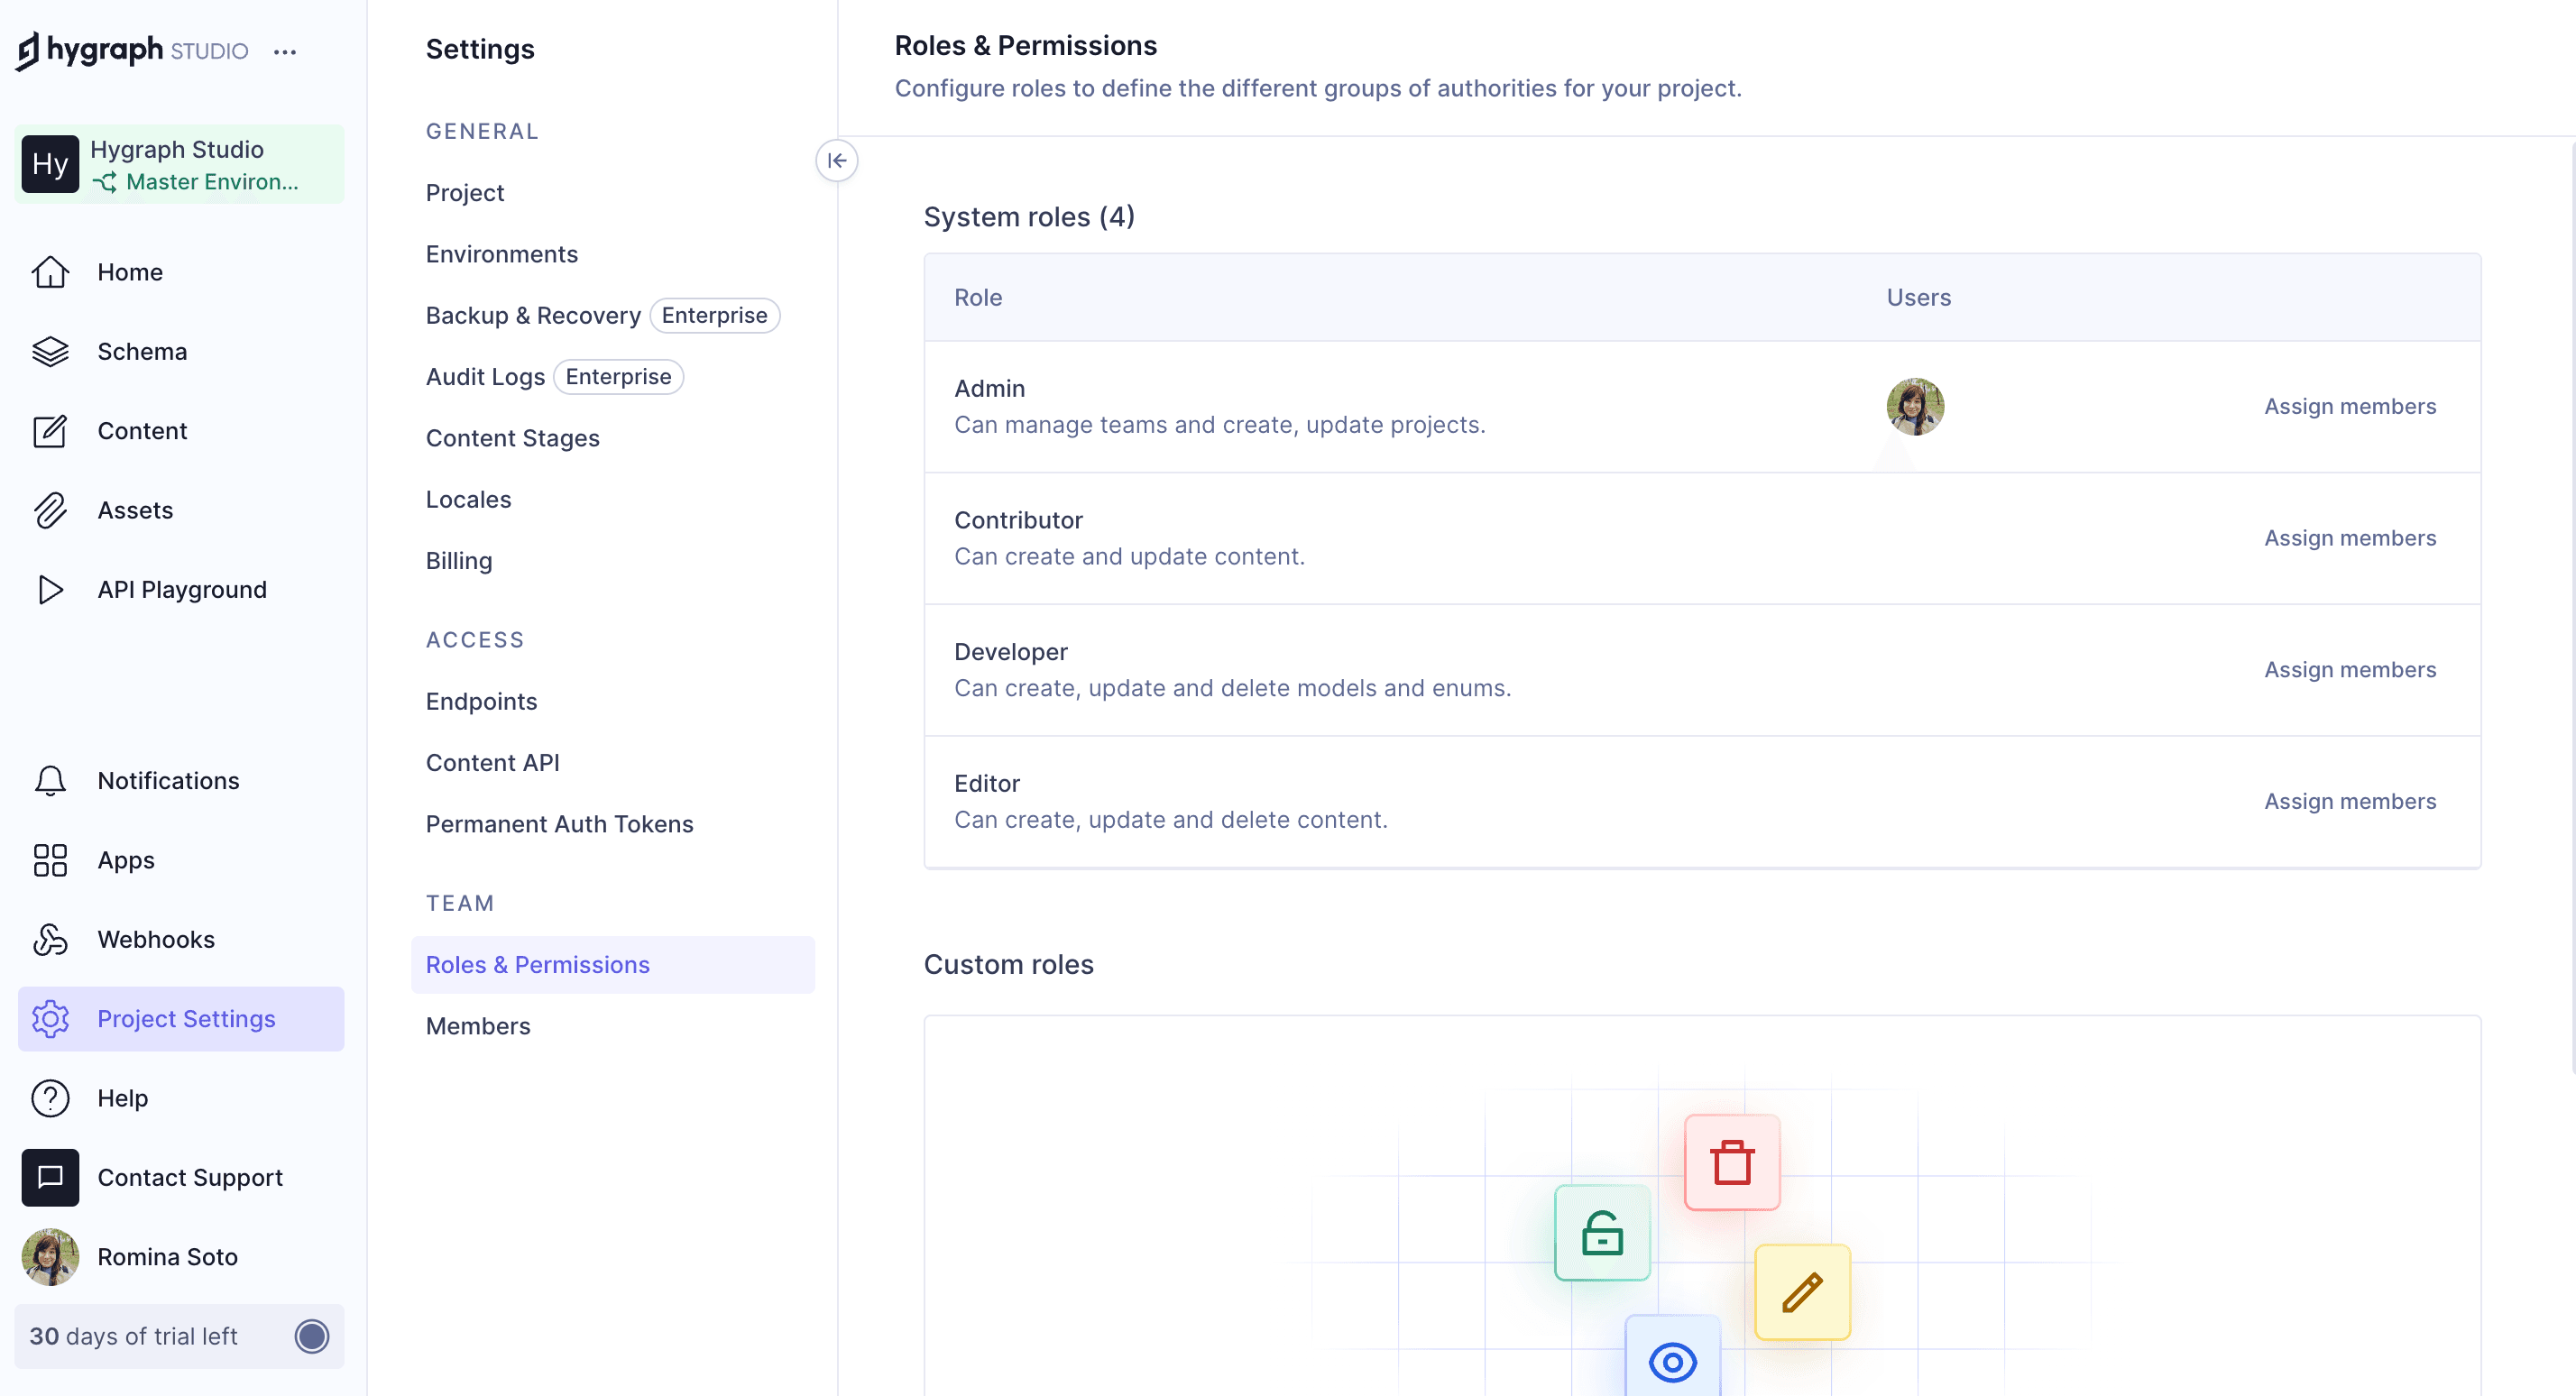Image resolution: width=2576 pixels, height=1396 pixels.
Task: Select the Content icon in the sidebar
Action: click(50, 430)
